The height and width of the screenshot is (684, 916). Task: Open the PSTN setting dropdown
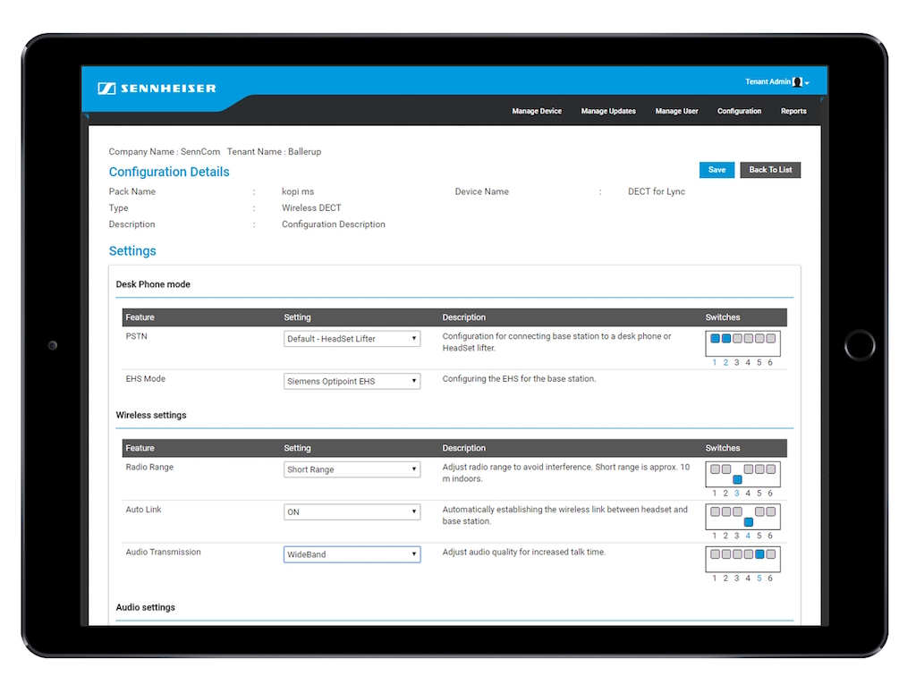click(352, 339)
